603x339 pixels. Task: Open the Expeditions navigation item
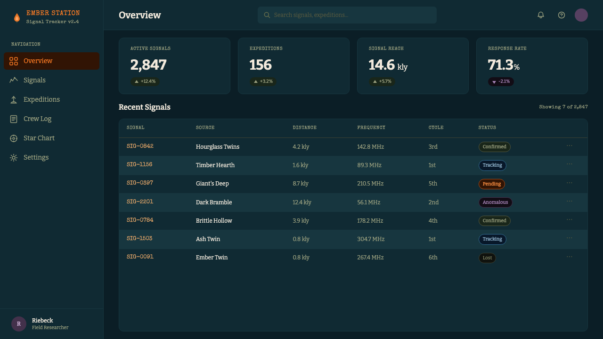(x=52, y=100)
